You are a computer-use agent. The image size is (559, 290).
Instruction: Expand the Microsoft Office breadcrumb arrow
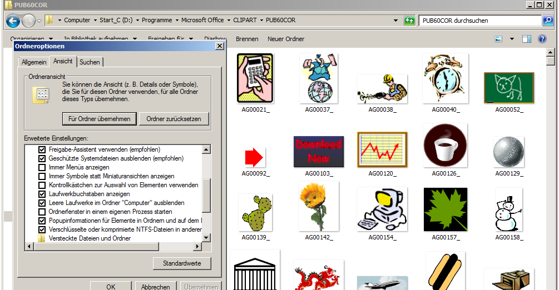point(229,21)
